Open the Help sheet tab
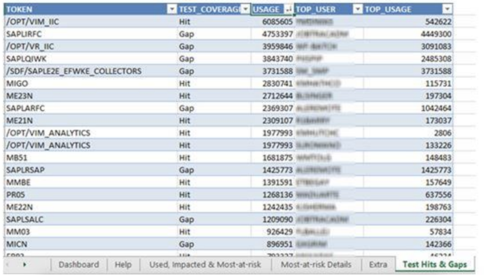This screenshot has width=484, height=275. [123, 265]
